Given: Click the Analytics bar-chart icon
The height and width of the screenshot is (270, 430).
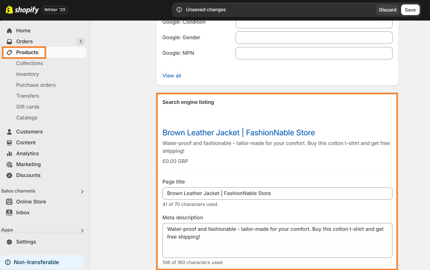Looking at the screenshot, I should click(9, 153).
